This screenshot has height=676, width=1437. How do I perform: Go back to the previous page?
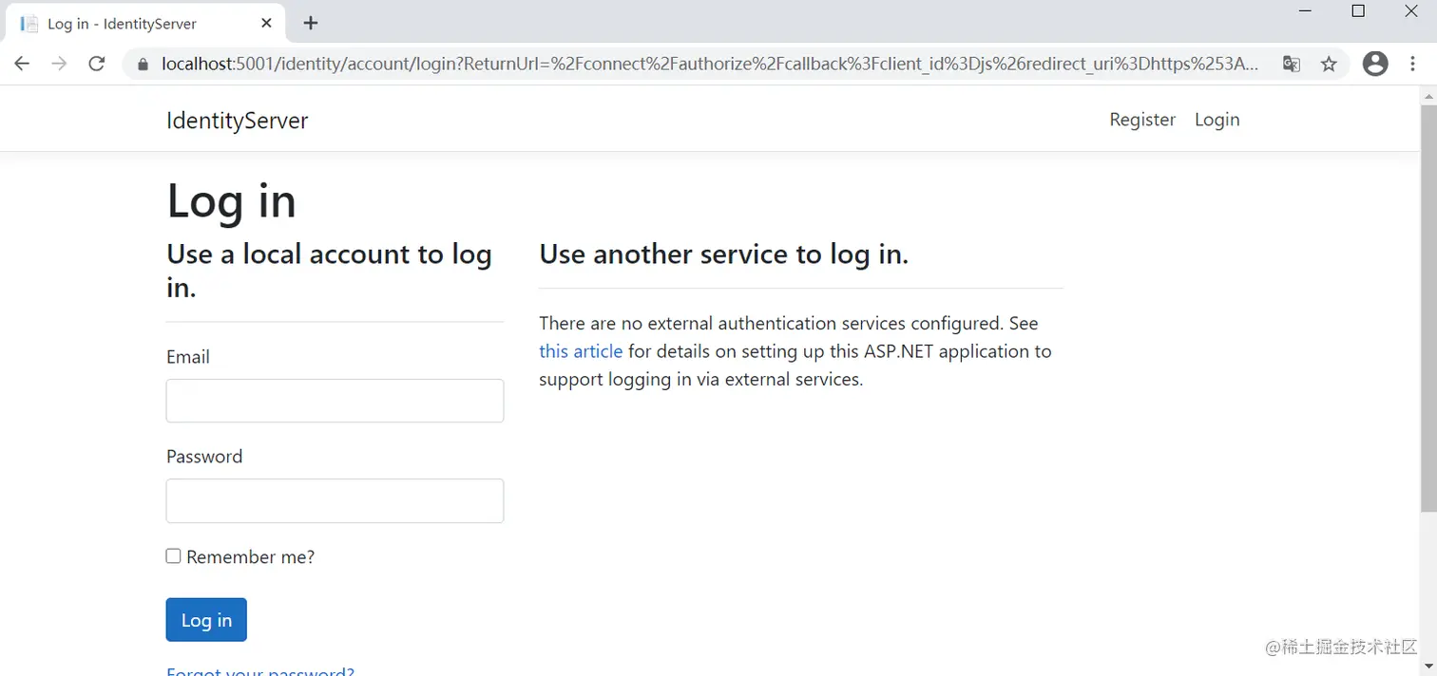click(x=22, y=64)
